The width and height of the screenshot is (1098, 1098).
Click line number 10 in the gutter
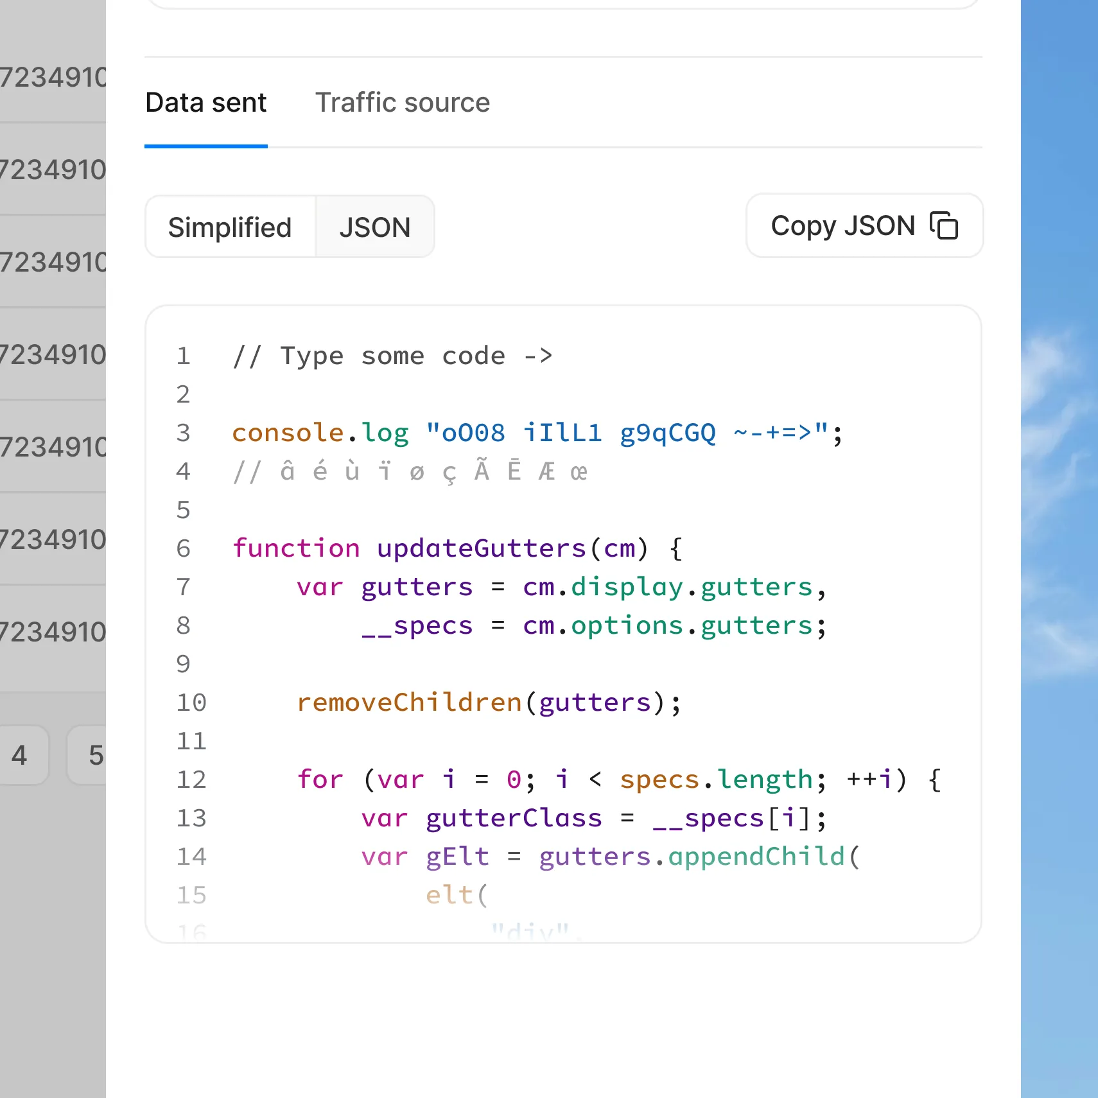pyautogui.click(x=191, y=702)
